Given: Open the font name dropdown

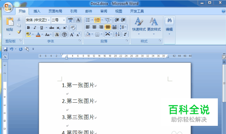Looking at the screenshot, I should point(49,20).
